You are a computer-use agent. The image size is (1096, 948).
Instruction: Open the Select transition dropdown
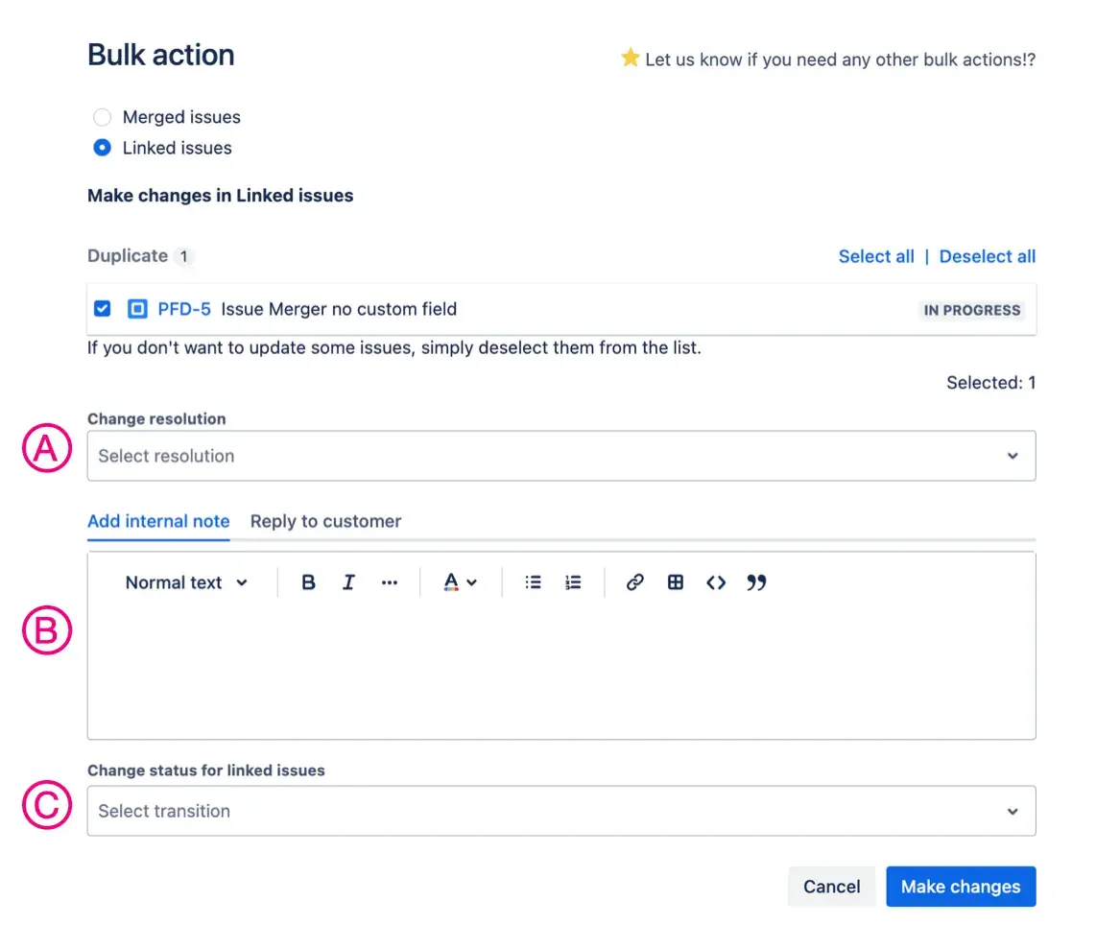[x=560, y=811]
